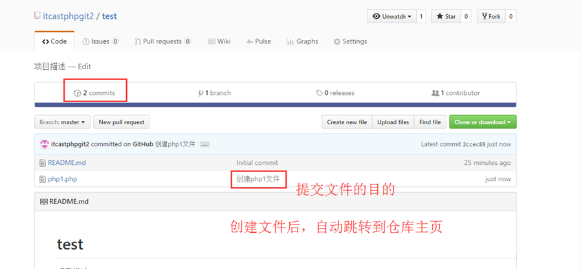Click the Upload files button
Image resolution: width=581 pixels, height=269 pixels.
coord(393,122)
